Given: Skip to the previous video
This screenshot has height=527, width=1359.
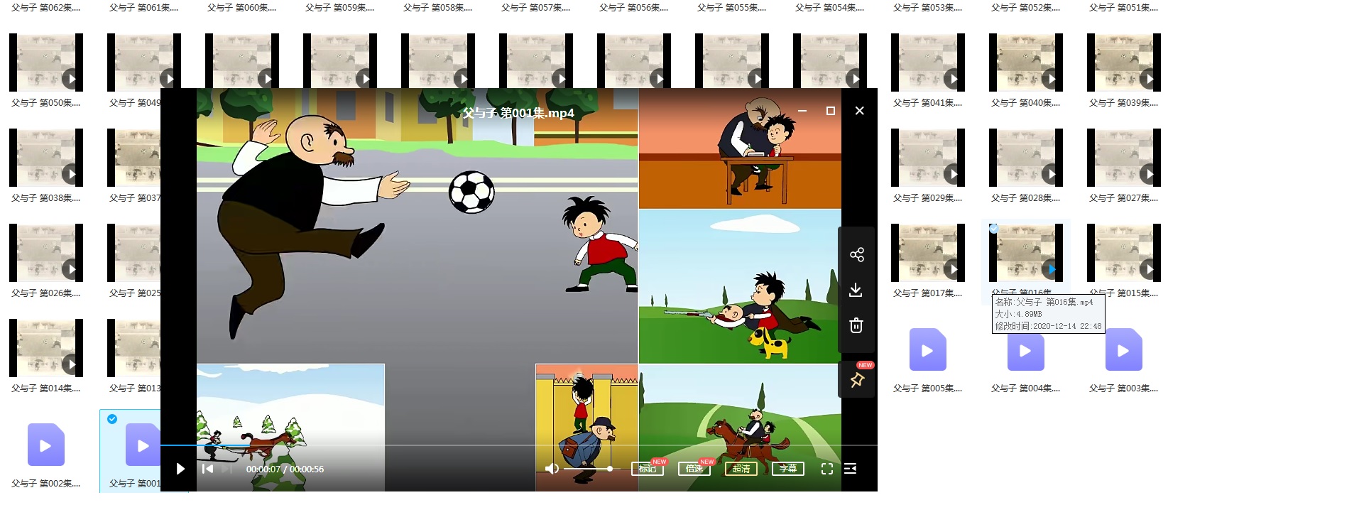Looking at the screenshot, I should [207, 469].
